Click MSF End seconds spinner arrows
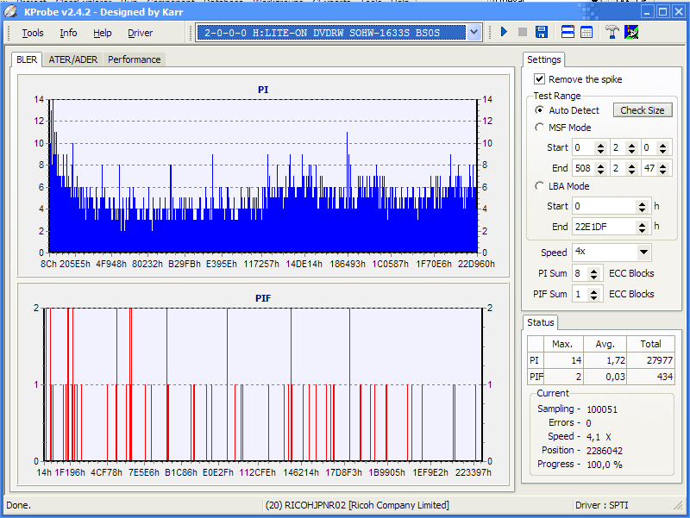690x518 pixels. coord(631,168)
